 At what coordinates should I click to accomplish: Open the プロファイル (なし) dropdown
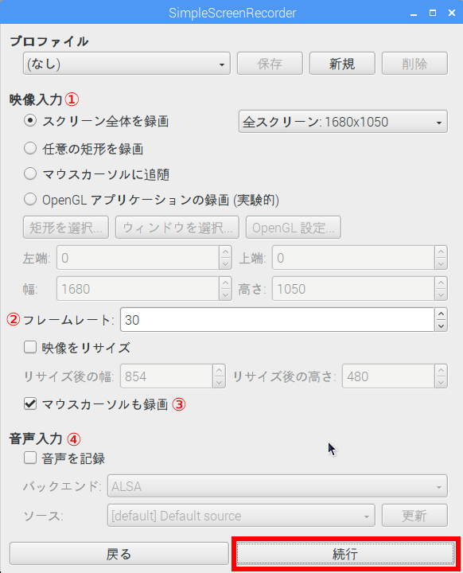[x=126, y=64]
